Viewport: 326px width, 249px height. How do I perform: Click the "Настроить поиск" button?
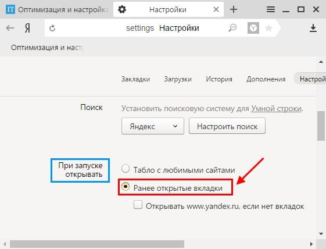pyautogui.click(x=227, y=126)
